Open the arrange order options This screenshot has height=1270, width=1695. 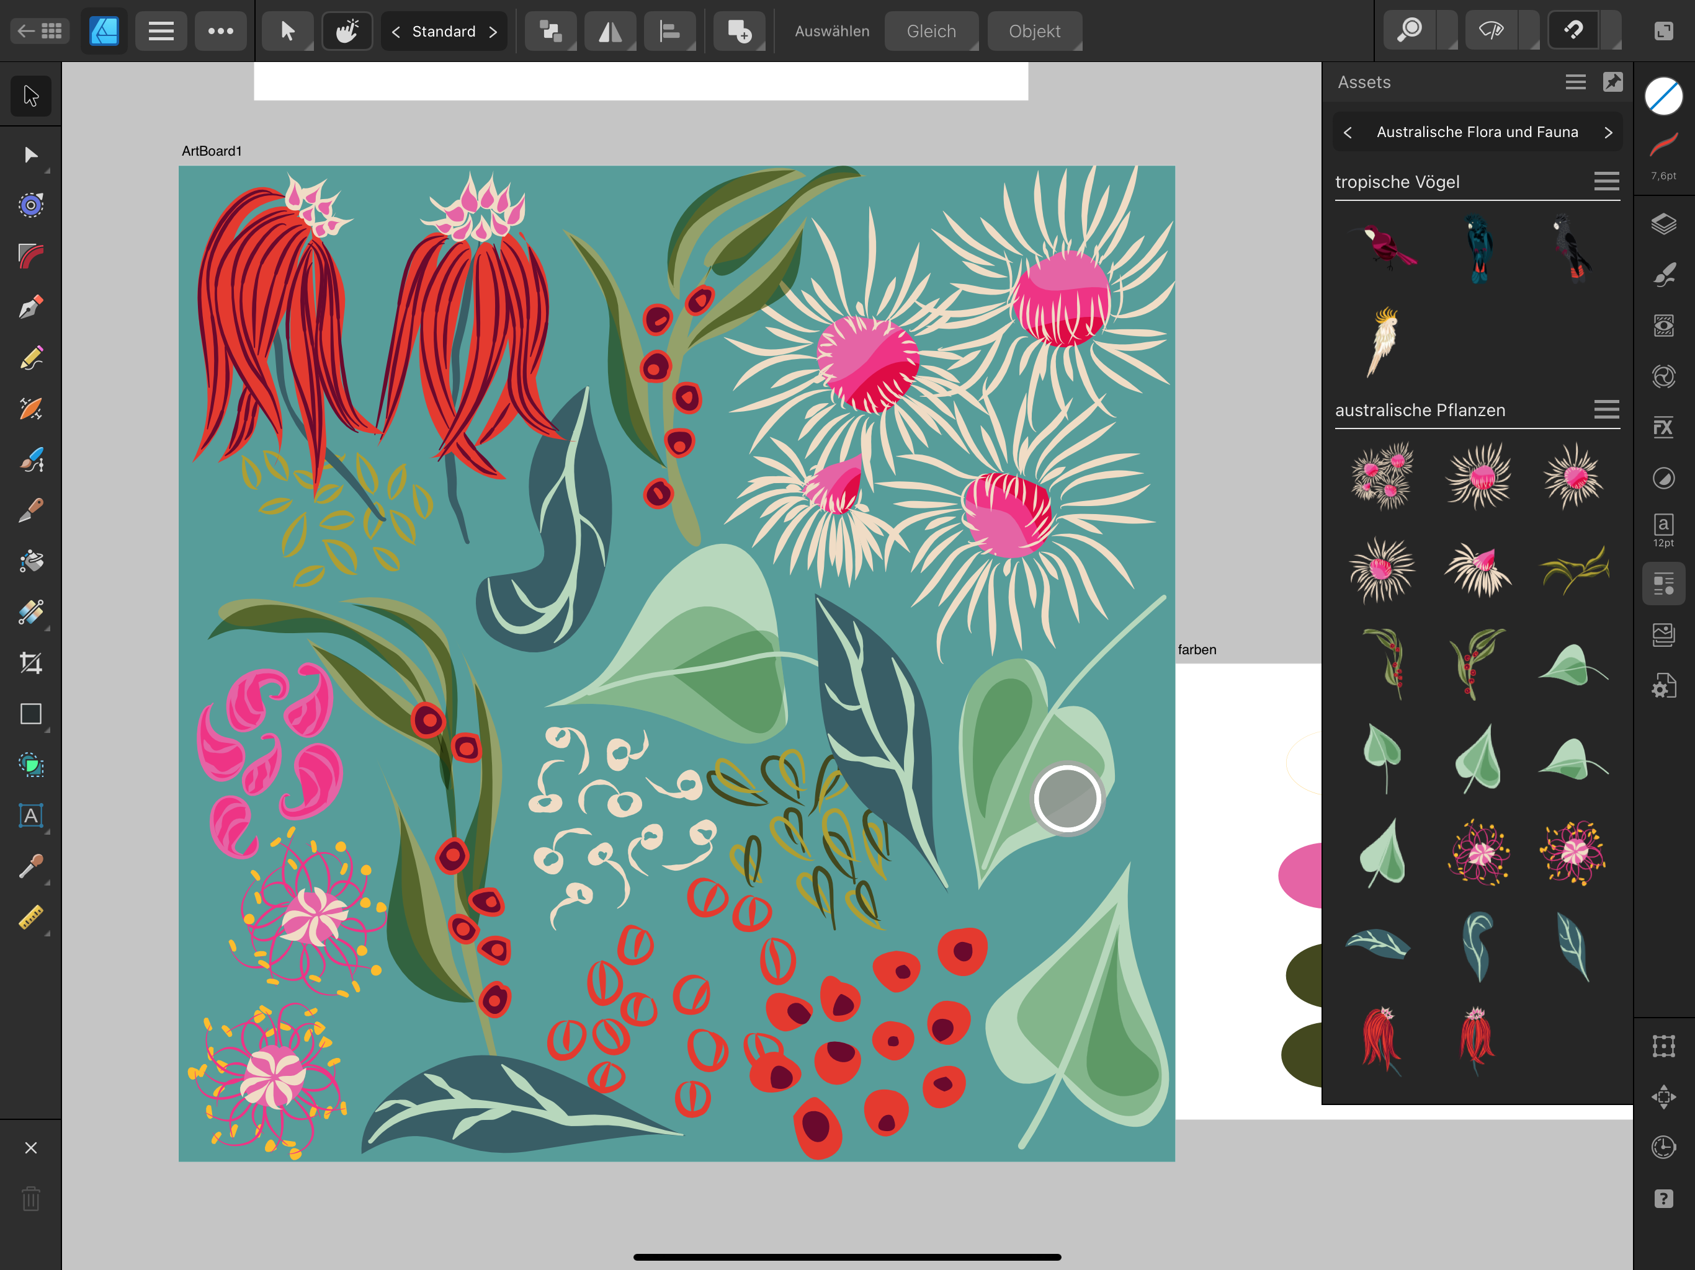pos(551,30)
